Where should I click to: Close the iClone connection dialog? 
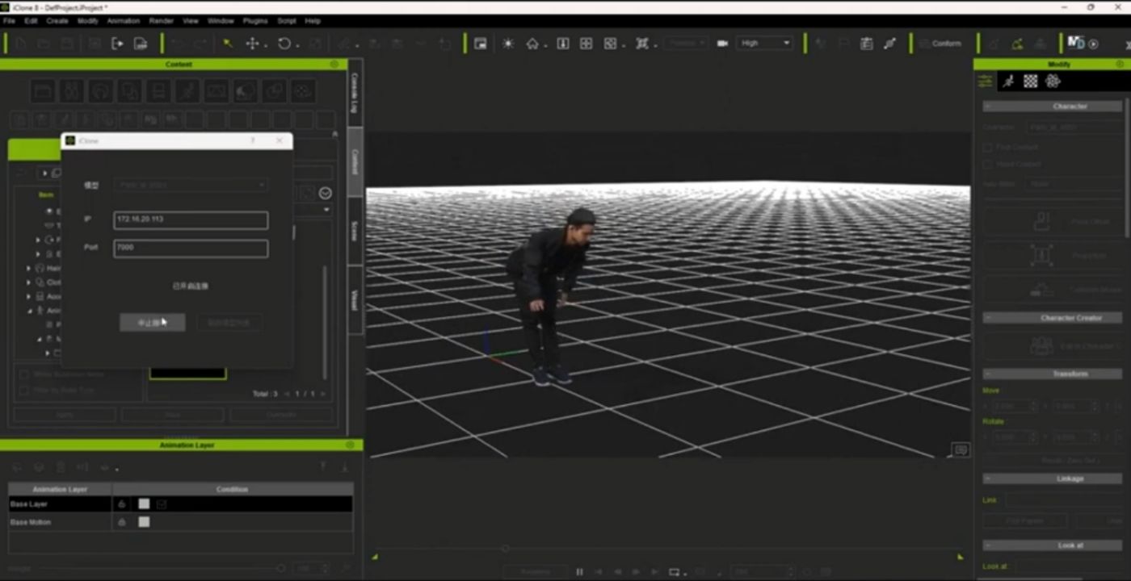click(x=280, y=140)
